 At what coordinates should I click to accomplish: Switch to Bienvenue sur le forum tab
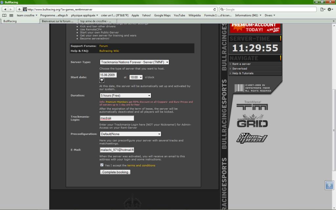58,21
